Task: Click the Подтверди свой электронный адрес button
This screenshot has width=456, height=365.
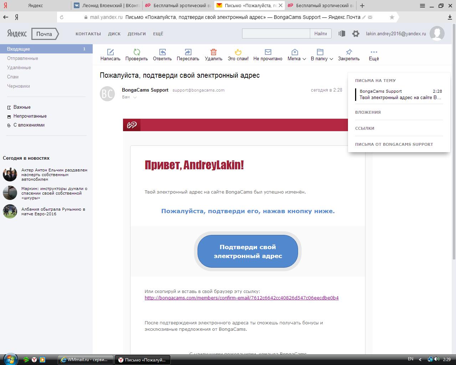Action: (248, 251)
